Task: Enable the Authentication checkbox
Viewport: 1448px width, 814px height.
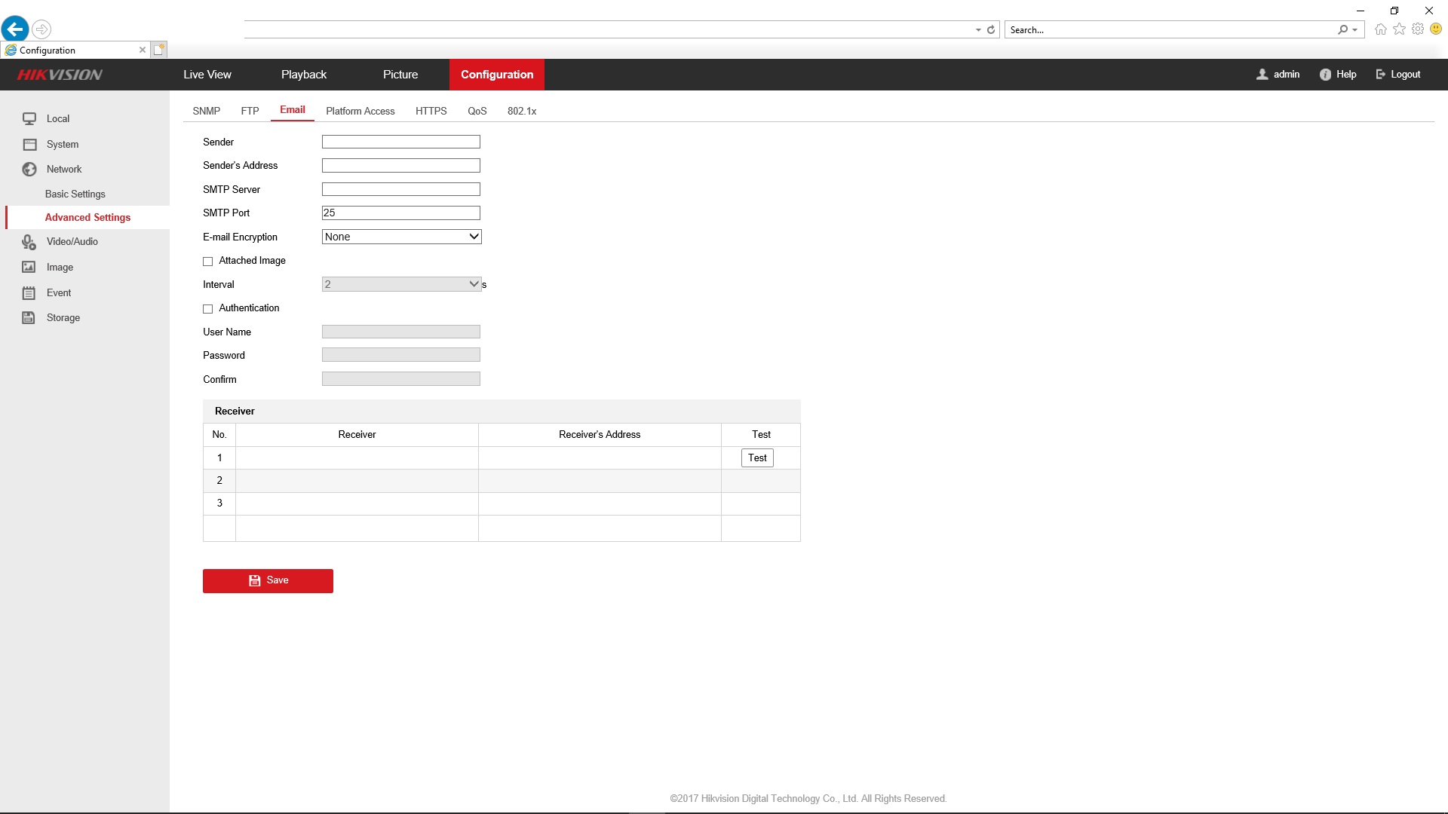Action: (x=208, y=309)
